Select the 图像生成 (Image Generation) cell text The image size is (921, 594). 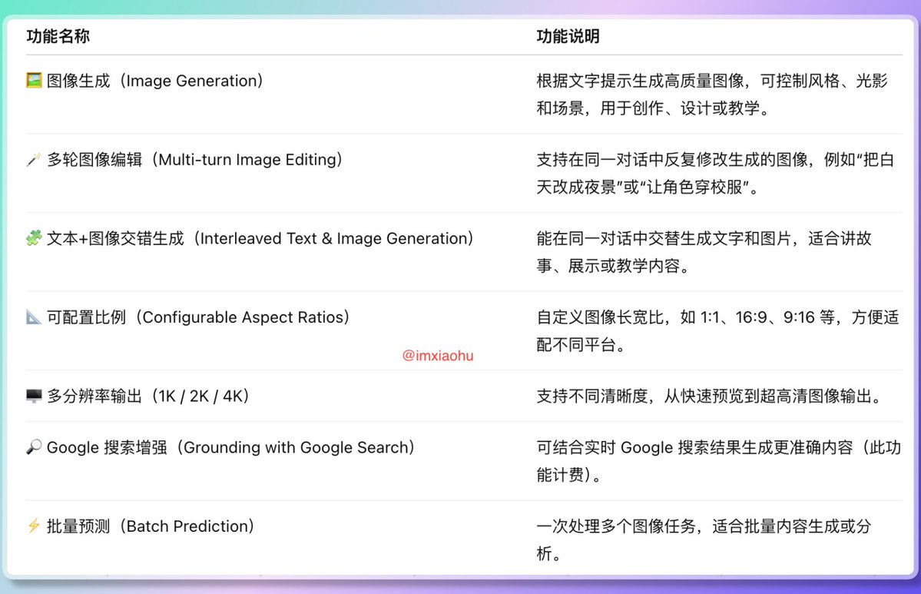tap(155, 81)
